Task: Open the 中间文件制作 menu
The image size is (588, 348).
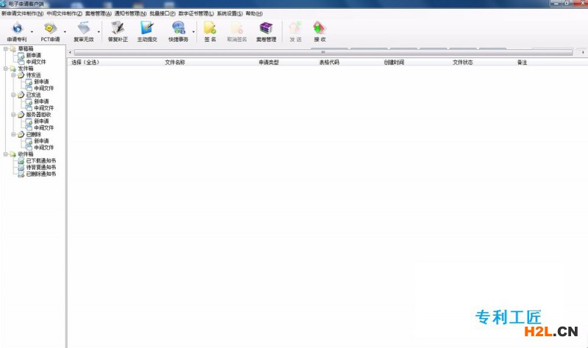Action: click(65, 13)
